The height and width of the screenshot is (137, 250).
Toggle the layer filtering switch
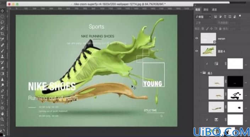tap(240, 16)
